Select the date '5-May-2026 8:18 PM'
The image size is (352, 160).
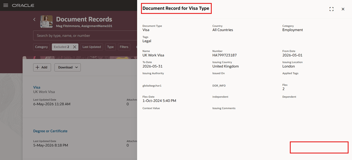pyautogui.click(x=51, y=145)
